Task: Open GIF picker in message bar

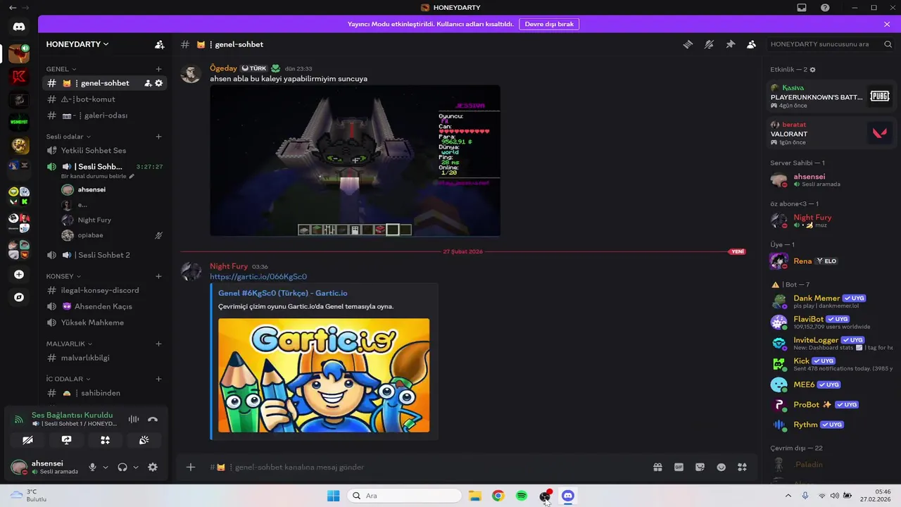Action: point(679,467)
